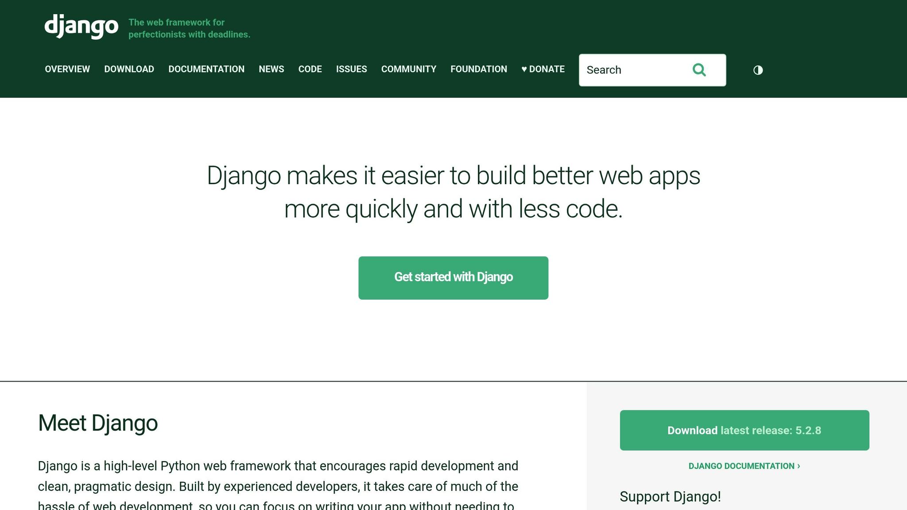Open the FOUNDATION page
The image size is (907, 510).
tap(478, 69)
